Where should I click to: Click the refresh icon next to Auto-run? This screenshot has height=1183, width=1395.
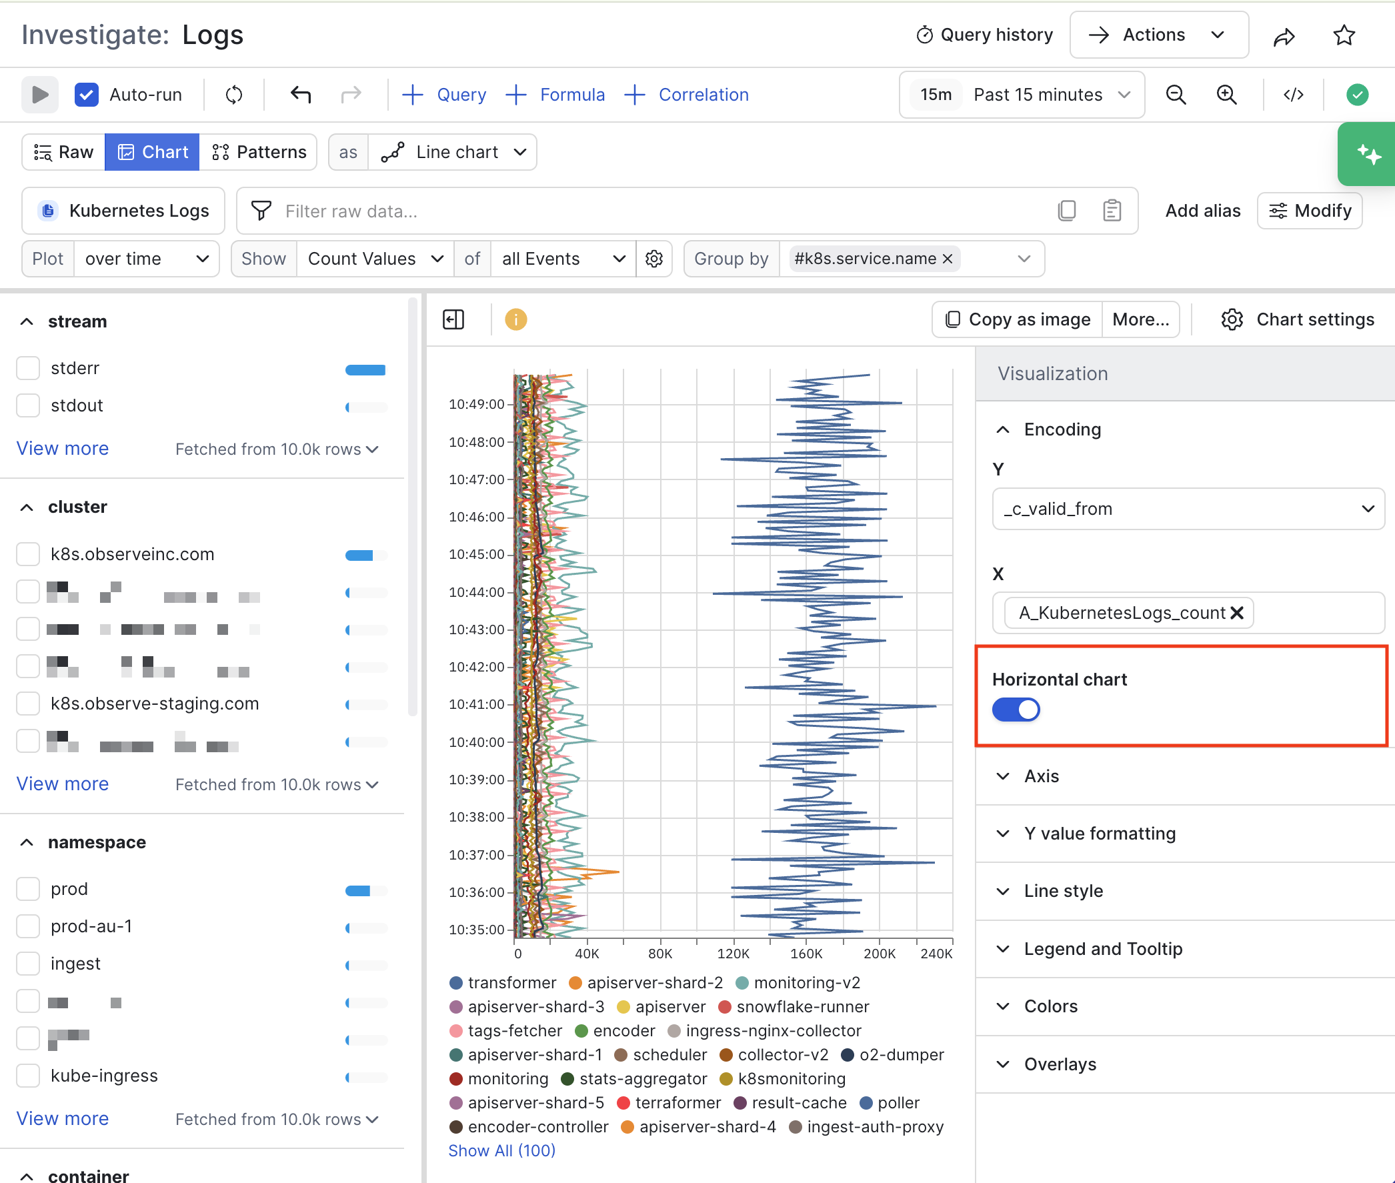(234, 95)
